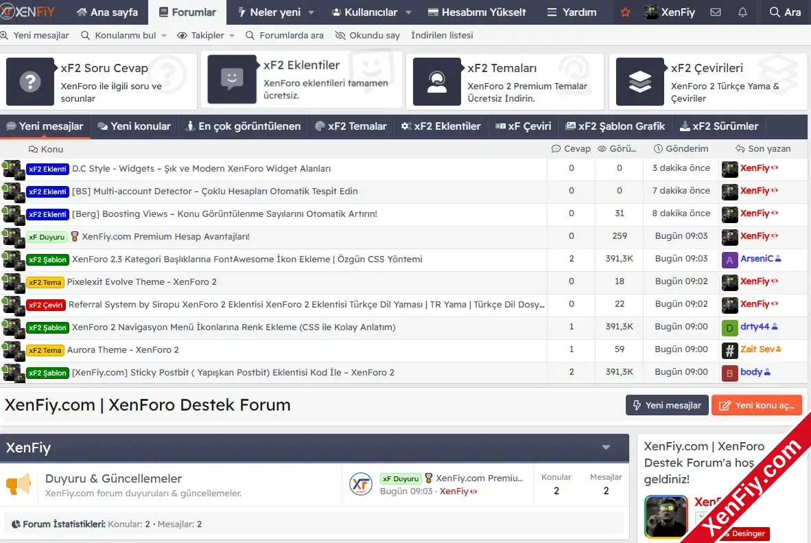Open the Ara search button
Screen dimensions: 811x543
785,12
